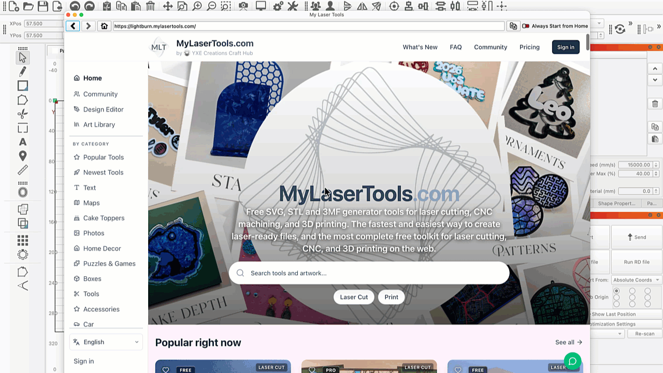Image resolution: width=663 pixels, height=373 pixels.
Task: Zoom in with the magnifier plus icon
Action: tap(197, 6)
